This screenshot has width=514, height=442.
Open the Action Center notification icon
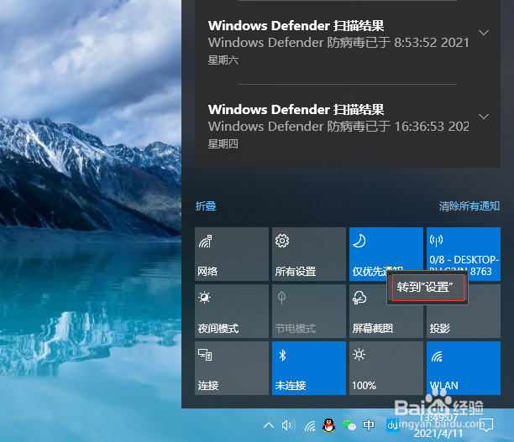pos(486,425)
